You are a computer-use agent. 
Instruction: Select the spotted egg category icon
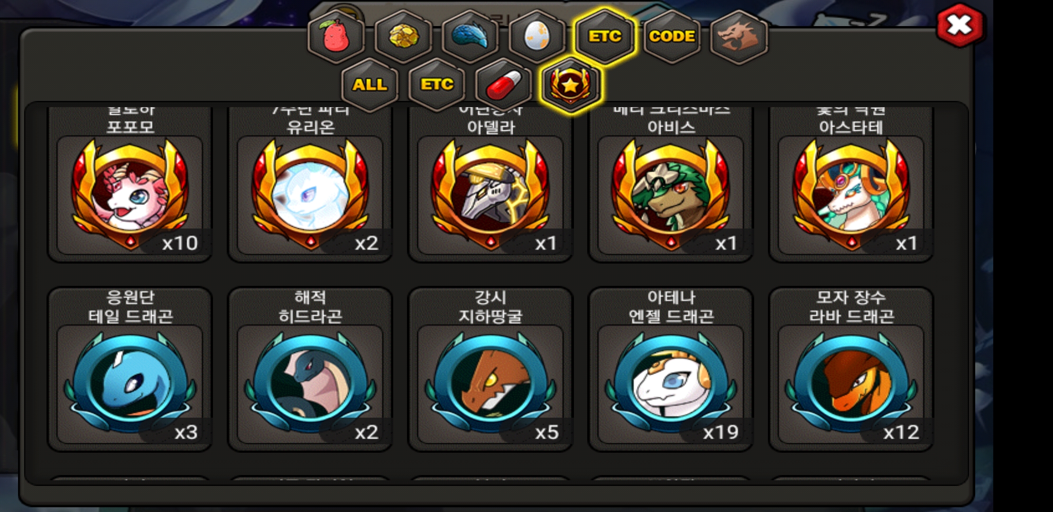pyautogui.click(x=537, y=37)
